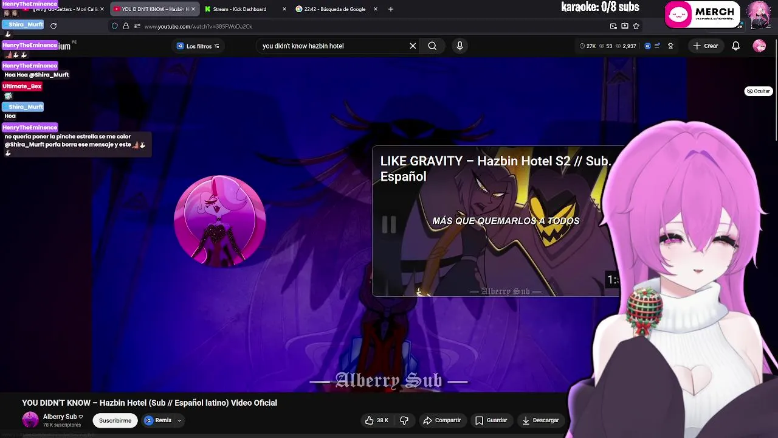Start voice search with microphone icon

click(x=460, y=46)
